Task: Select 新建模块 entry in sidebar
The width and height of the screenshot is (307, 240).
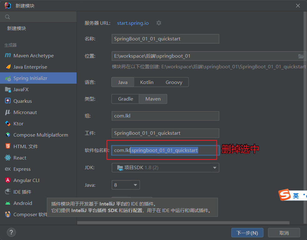Action: click(x=17, y=29)
